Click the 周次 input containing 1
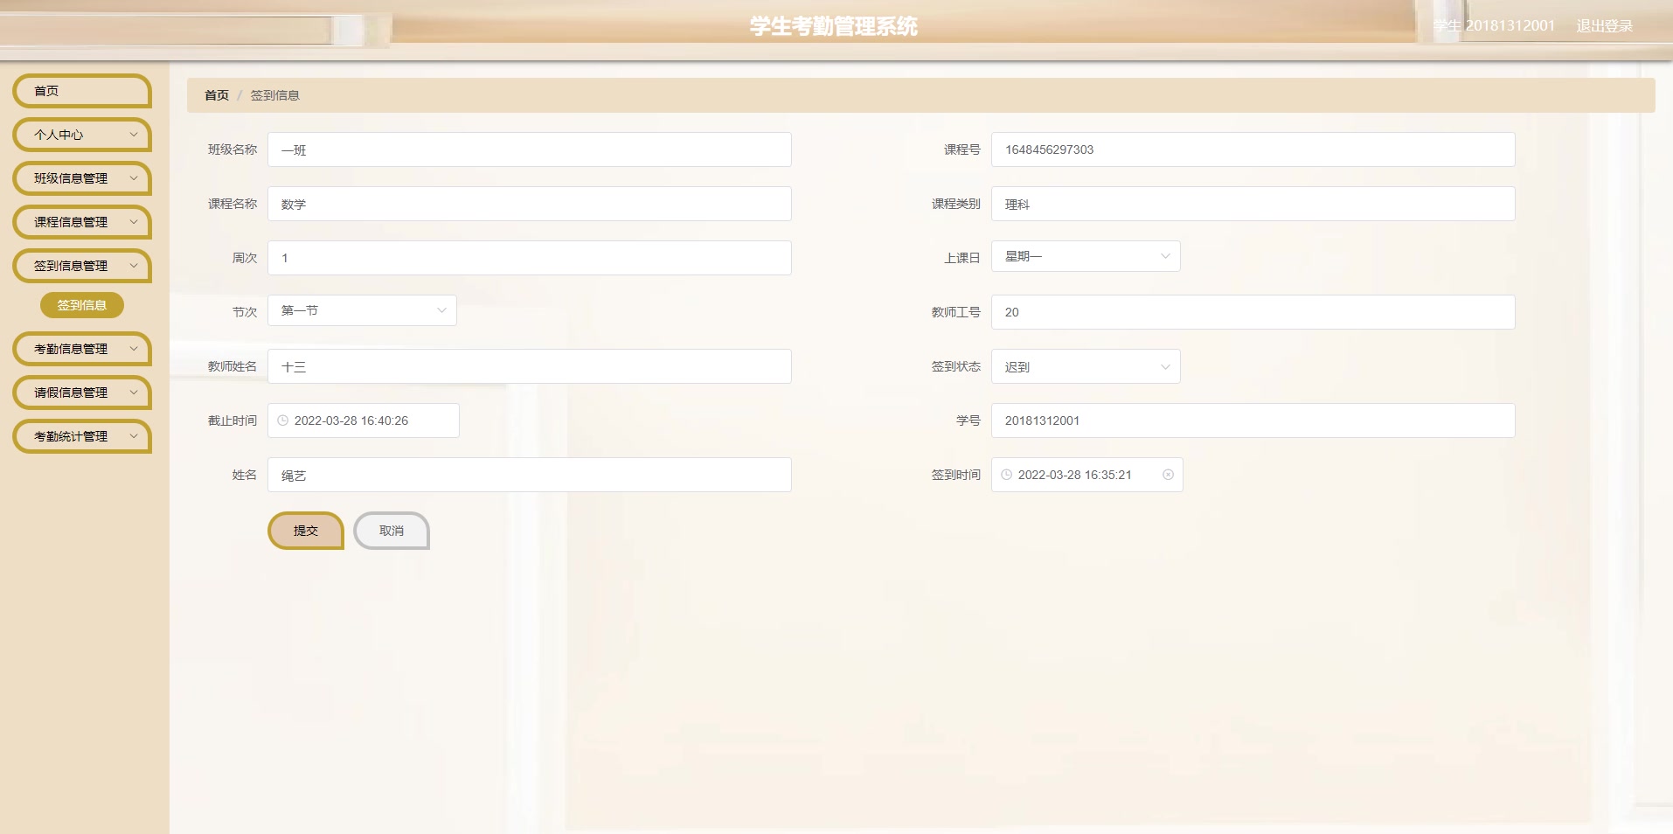Screen dimensions: 1673x834 click(x=529, y=258)
